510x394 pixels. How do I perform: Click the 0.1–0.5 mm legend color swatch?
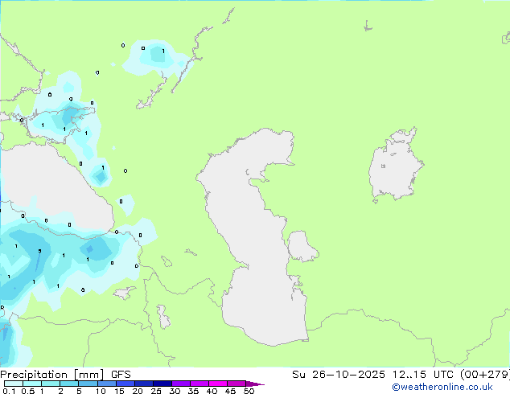pos(14,384)
